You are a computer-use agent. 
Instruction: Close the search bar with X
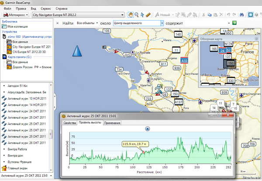pos(58,23)
